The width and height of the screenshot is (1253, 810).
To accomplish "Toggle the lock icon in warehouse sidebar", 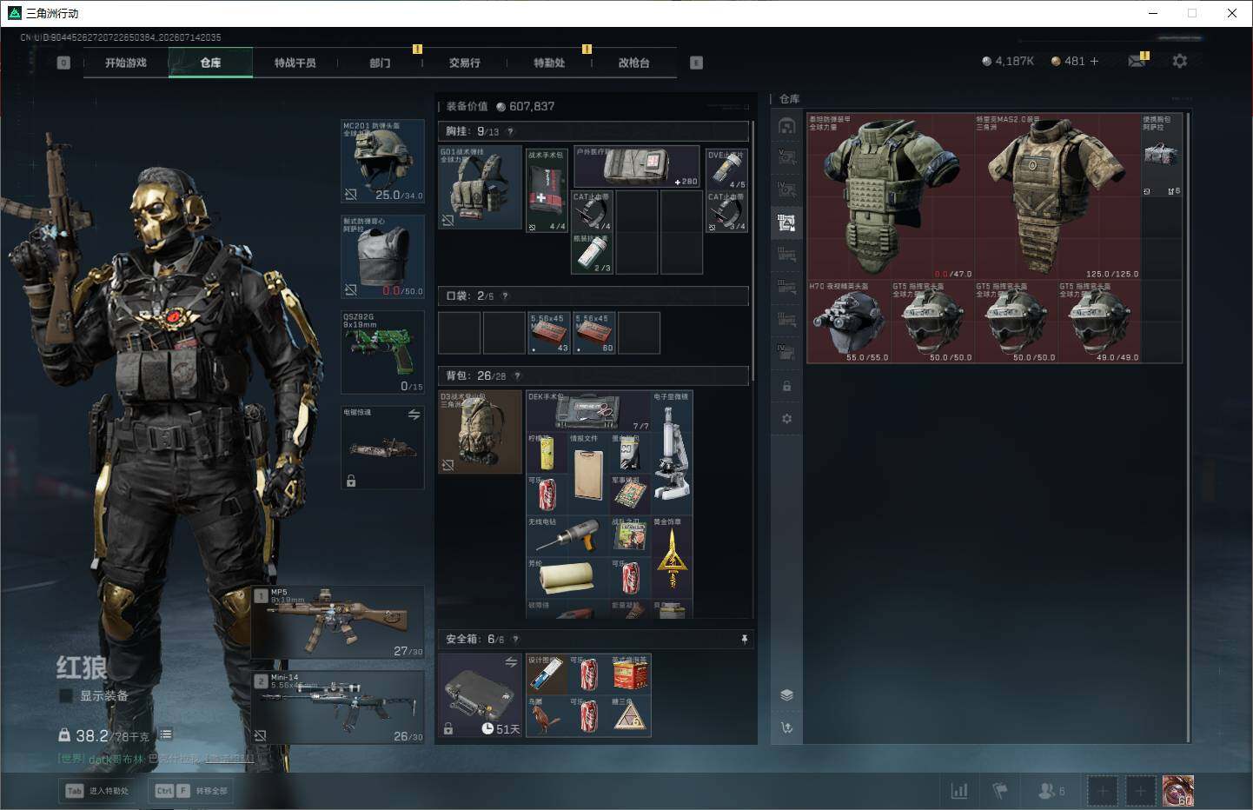I will (x=786, y=386).
